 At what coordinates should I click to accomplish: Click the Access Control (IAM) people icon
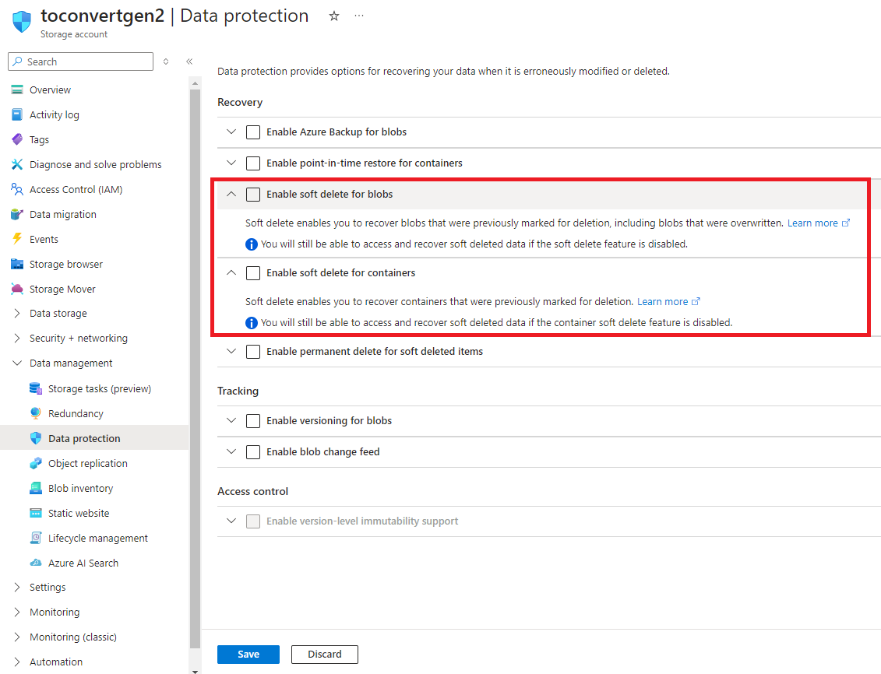pos(17,189)
